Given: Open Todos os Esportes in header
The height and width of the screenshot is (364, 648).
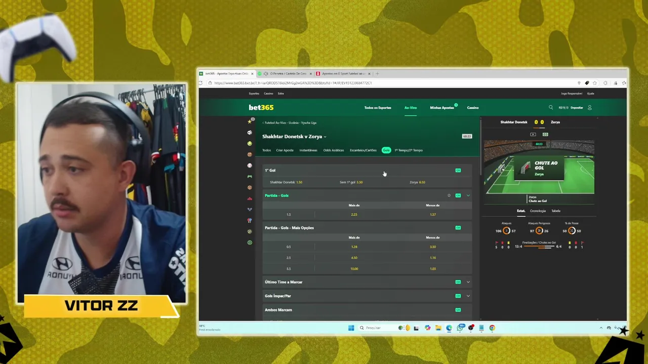Looking at the screenshot, I should coord(378,108).
